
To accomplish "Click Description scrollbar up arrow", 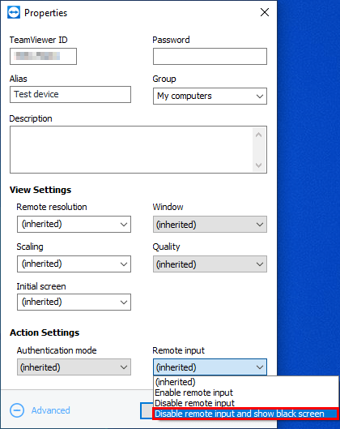I will click(258, 135).
